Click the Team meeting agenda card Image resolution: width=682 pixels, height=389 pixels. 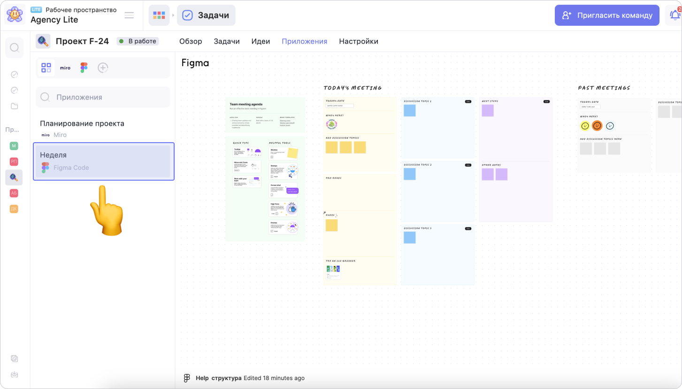[x=265, y=115]
